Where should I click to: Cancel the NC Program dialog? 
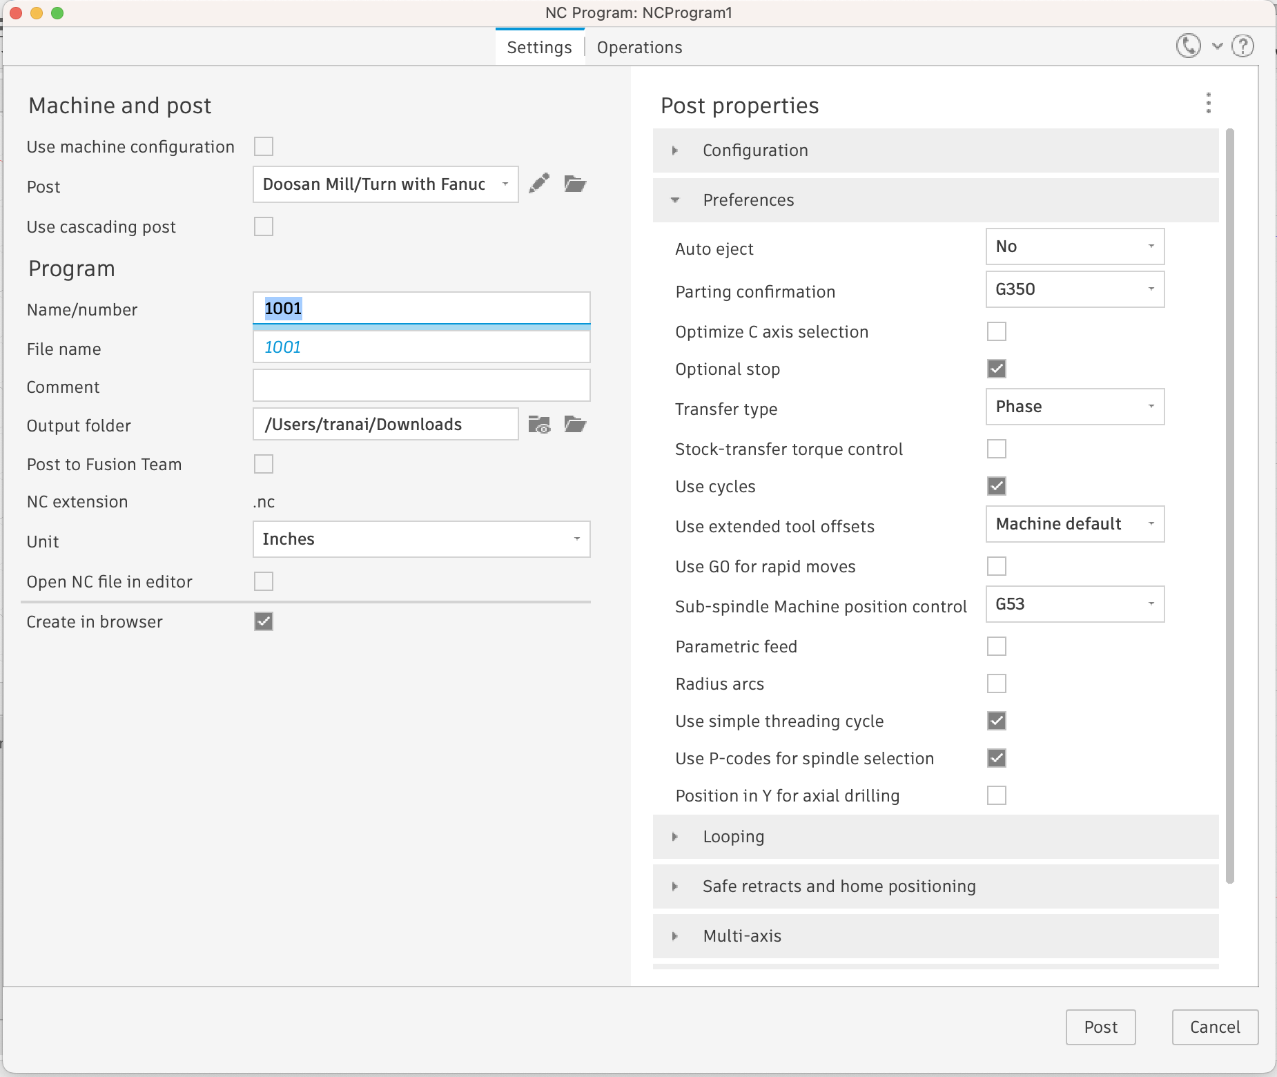tap(1213, 1027)
